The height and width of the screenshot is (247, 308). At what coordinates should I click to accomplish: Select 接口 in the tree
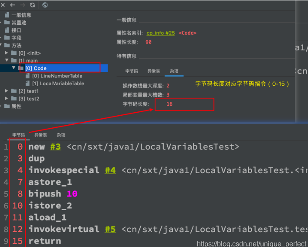click(x=16, y=30)
